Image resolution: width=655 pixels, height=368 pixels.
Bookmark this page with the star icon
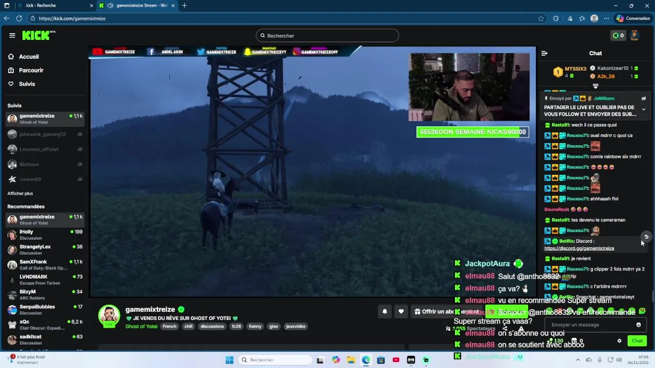click(541, 18)
